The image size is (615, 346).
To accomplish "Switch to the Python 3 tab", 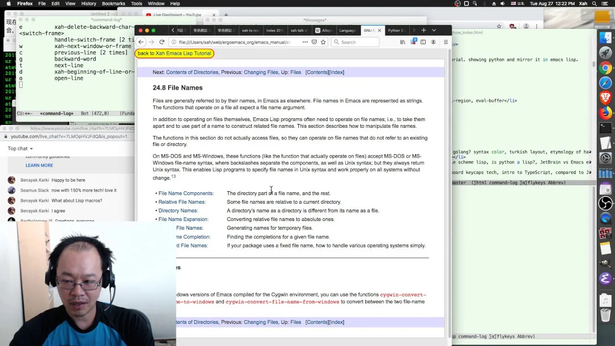I will point(397,30).
